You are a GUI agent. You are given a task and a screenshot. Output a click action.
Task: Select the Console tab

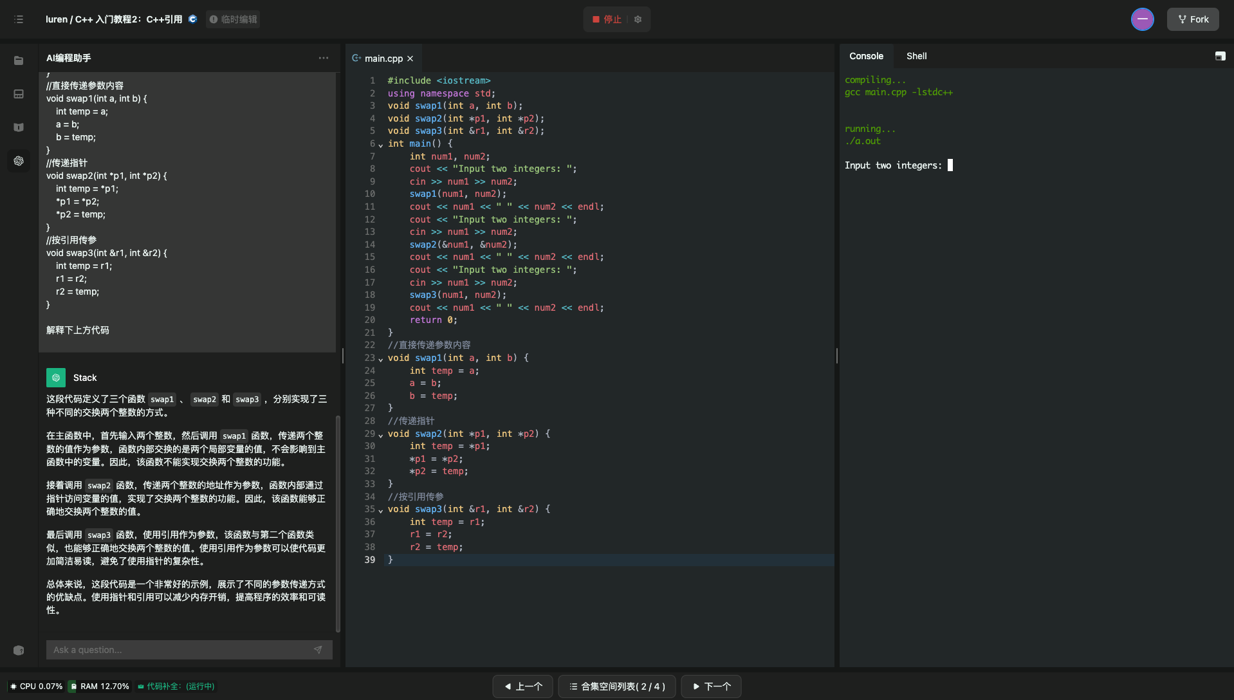tap(866, 56)
